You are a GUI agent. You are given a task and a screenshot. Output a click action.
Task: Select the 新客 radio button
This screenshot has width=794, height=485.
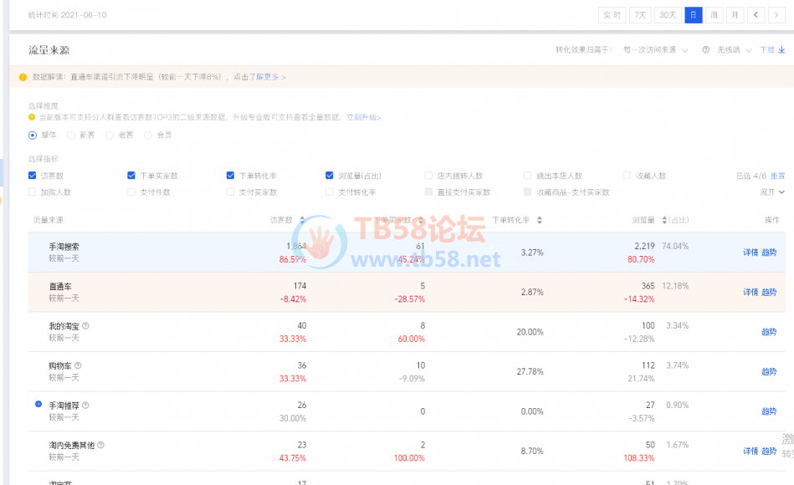coord(70,134)
